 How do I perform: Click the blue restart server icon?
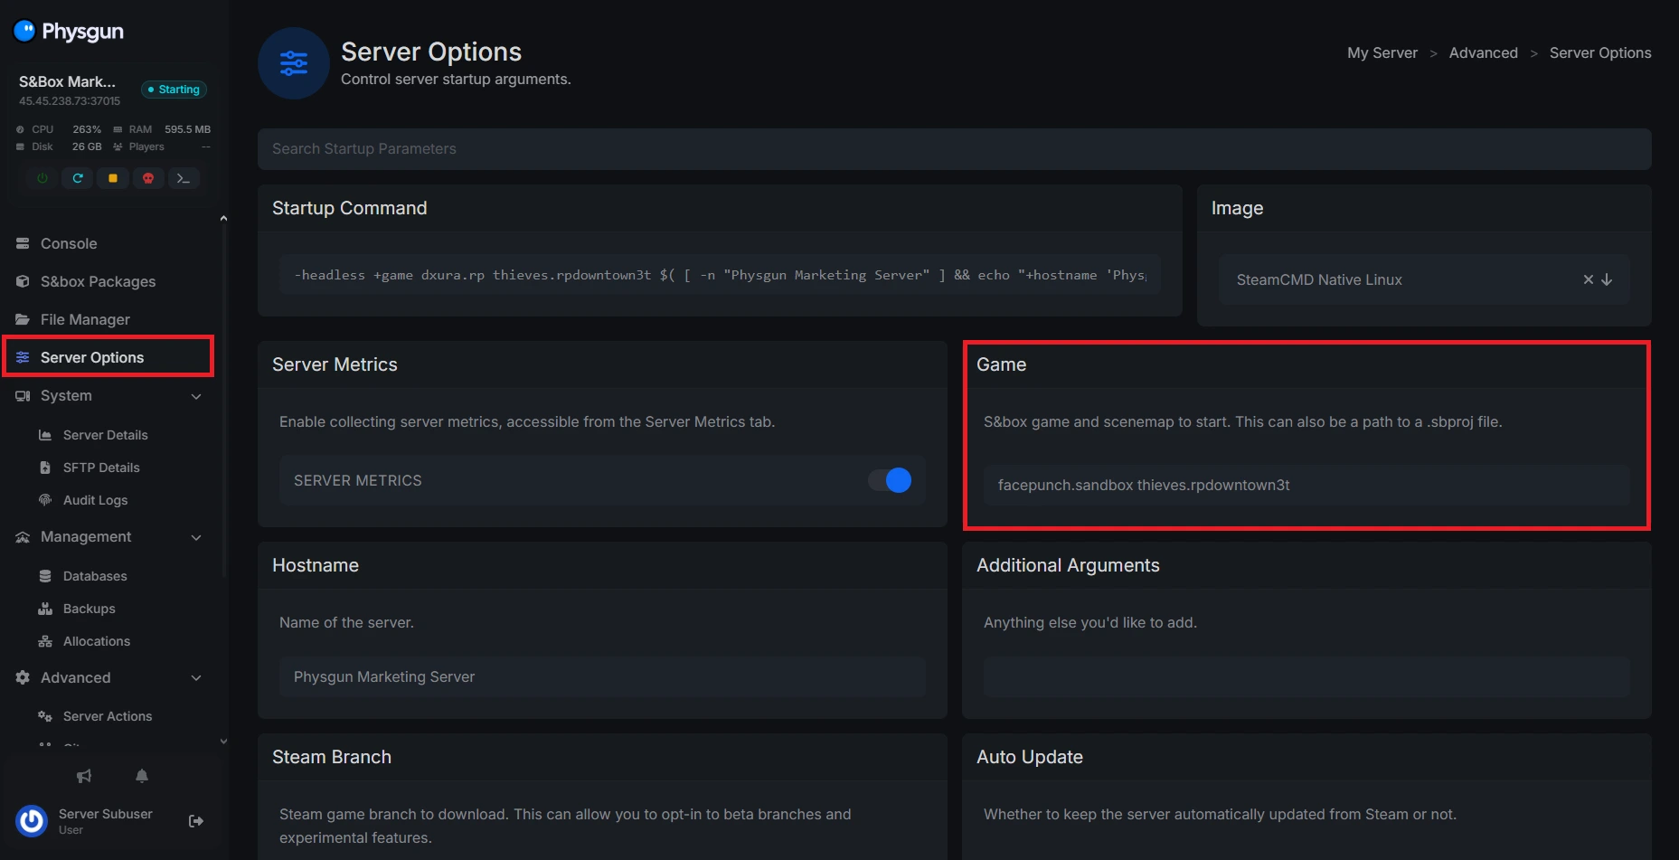tap(78, 178)
